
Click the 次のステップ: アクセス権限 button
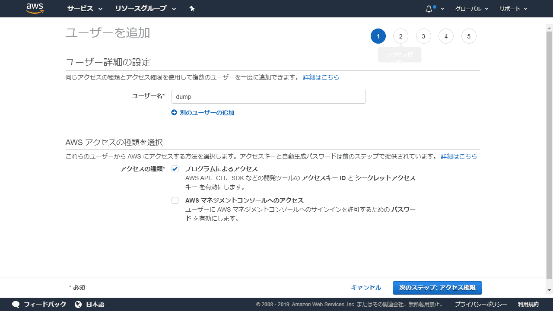coord(438,288)
